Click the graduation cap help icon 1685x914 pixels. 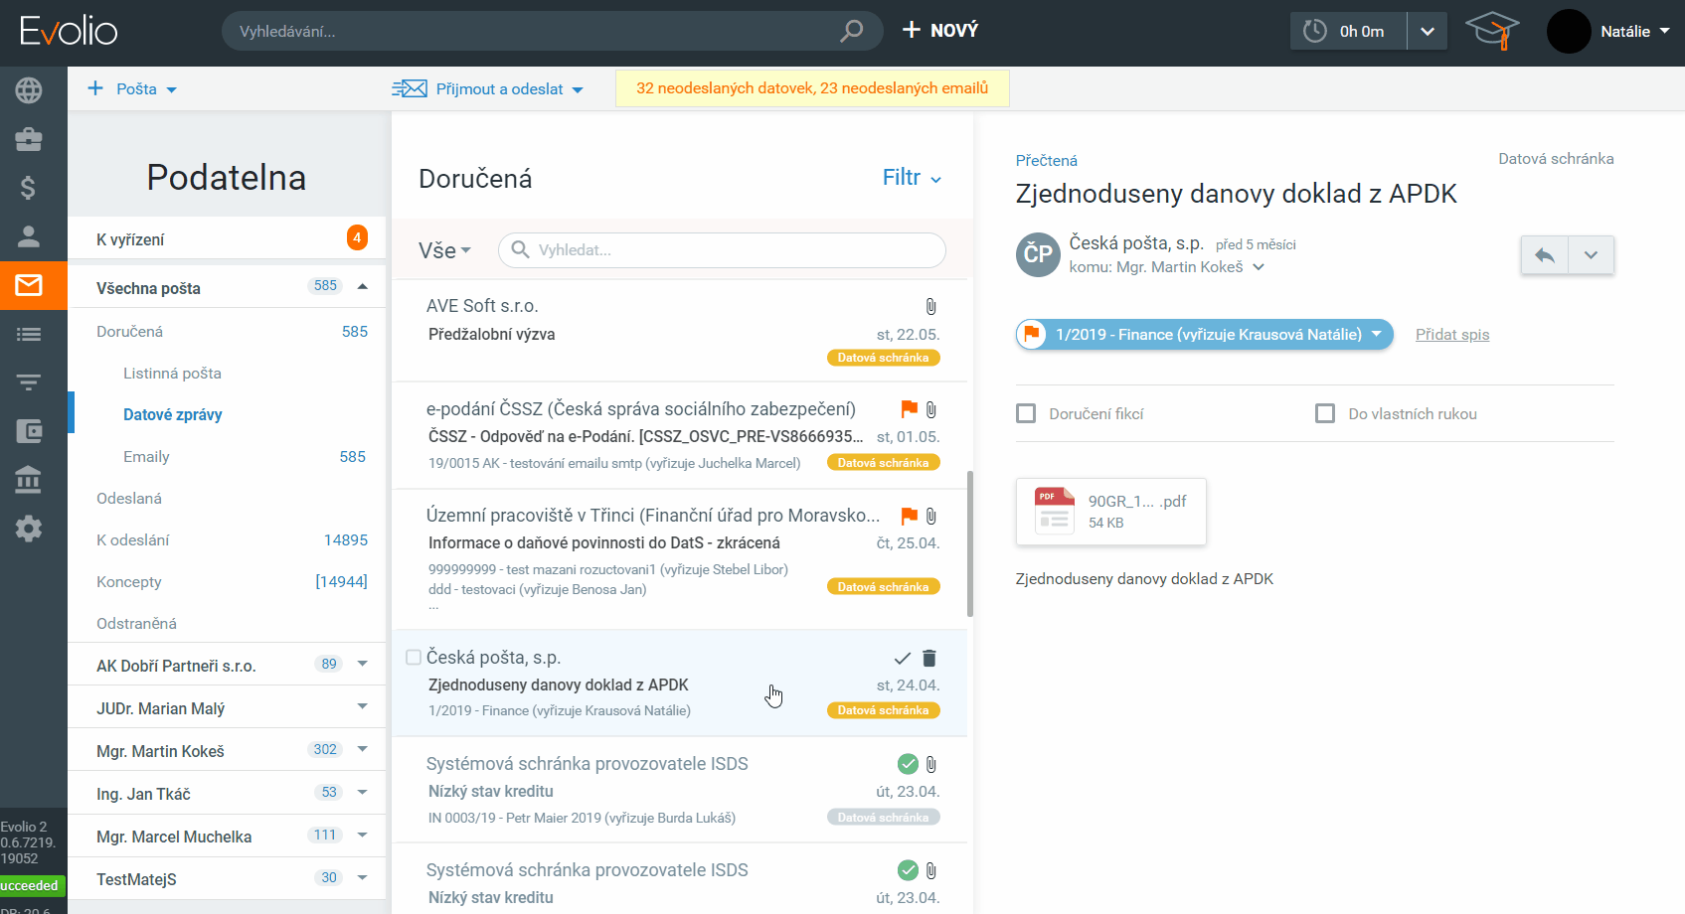point(1492,31)
